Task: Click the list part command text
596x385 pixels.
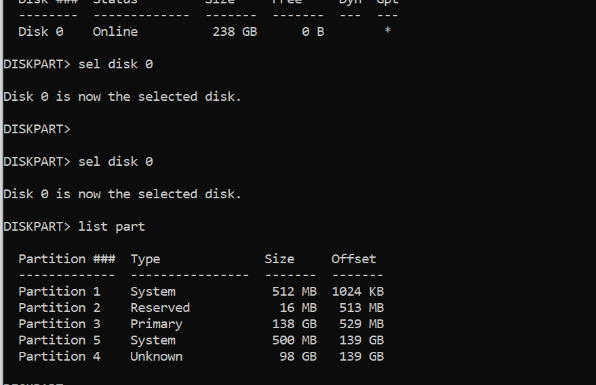Action: (112, 227)
